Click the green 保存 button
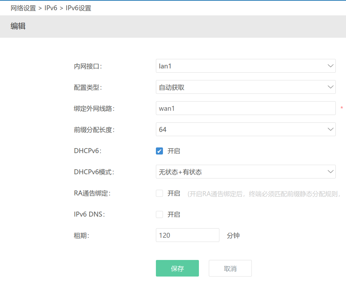This screenshot has width=346, height=285. coord(177,268)
